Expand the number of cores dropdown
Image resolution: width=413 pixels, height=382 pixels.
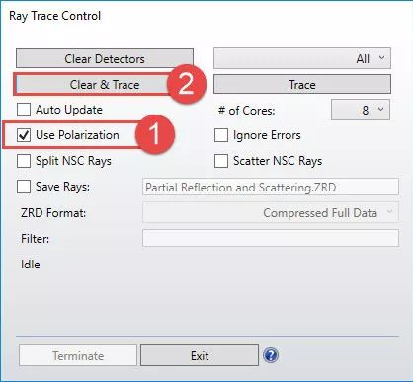pos(361,110)
